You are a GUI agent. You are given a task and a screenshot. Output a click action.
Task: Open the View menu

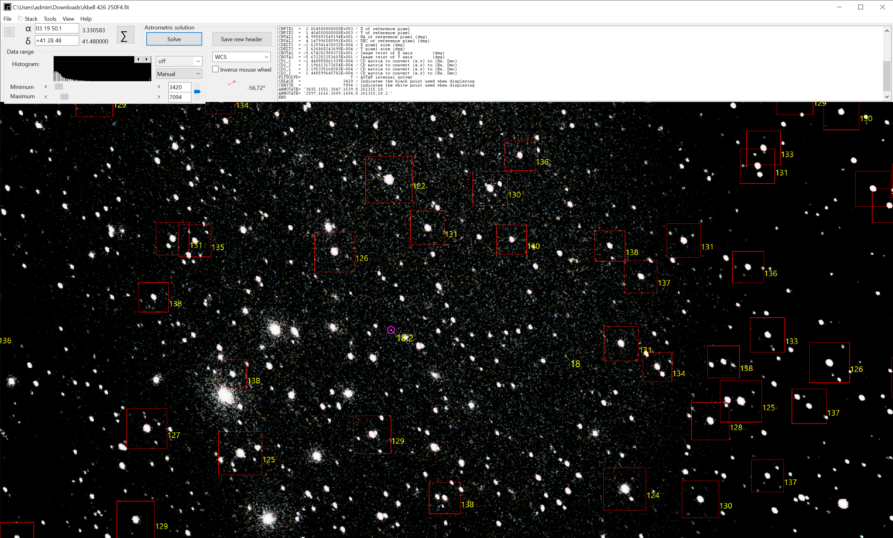(68, 19)
